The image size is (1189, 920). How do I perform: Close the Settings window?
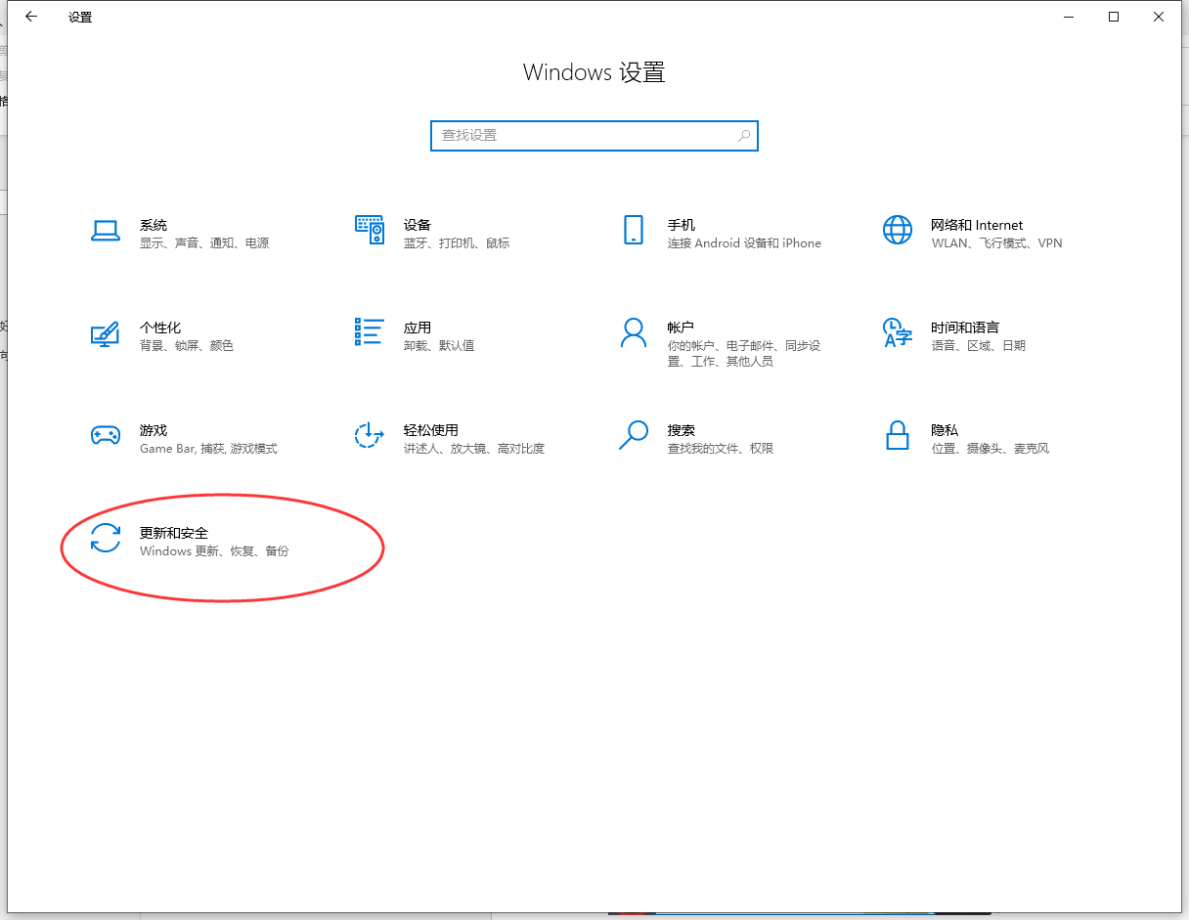pos(1158,17)
